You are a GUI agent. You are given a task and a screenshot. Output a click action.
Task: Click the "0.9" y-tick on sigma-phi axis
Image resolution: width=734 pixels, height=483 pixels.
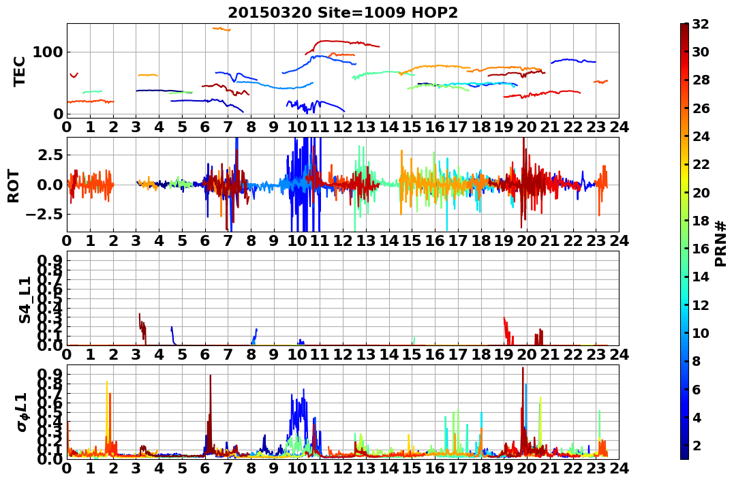50,374
